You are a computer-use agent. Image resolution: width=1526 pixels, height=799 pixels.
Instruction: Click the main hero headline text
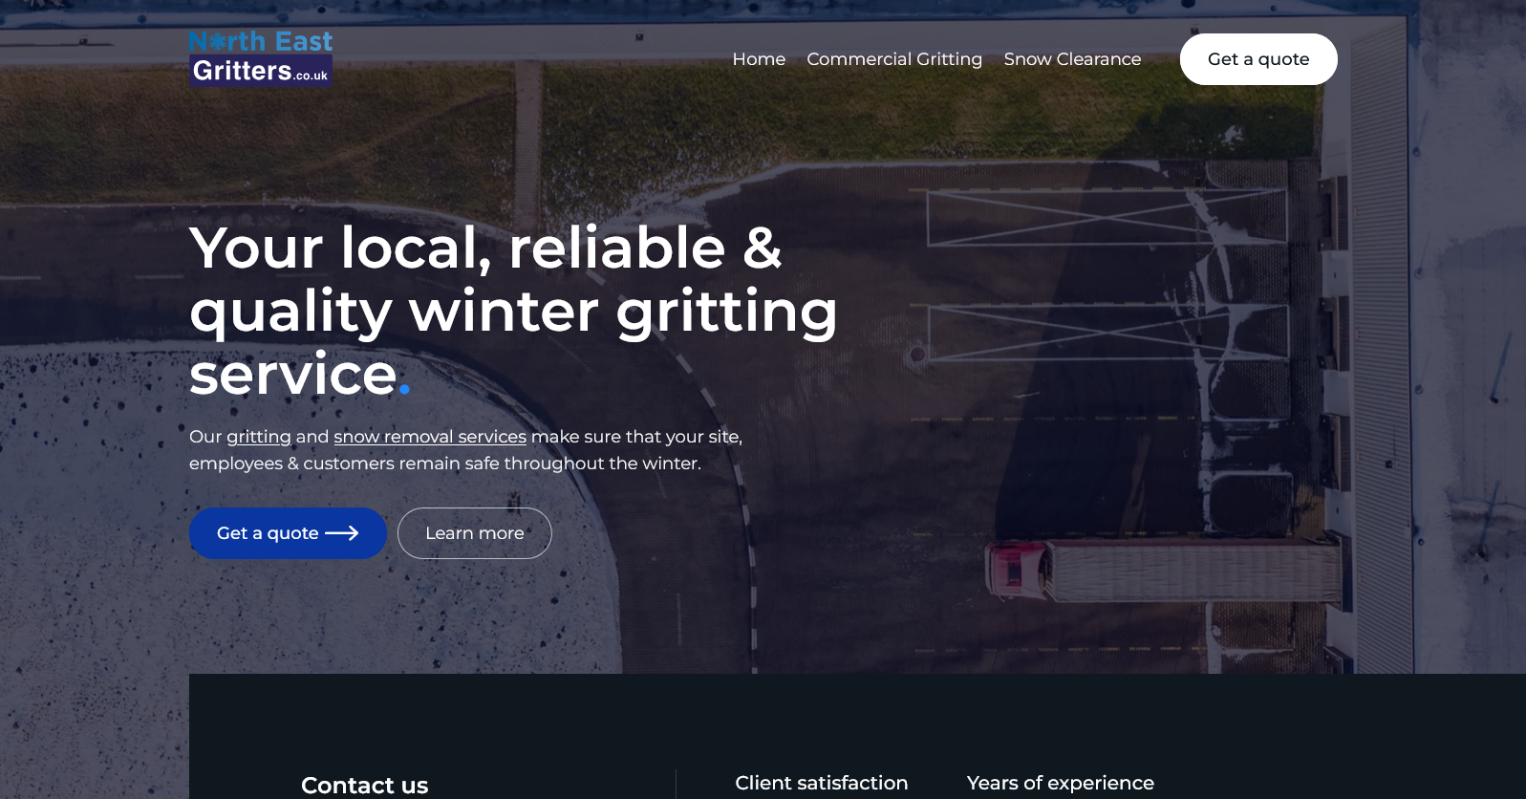click(513, 310)
